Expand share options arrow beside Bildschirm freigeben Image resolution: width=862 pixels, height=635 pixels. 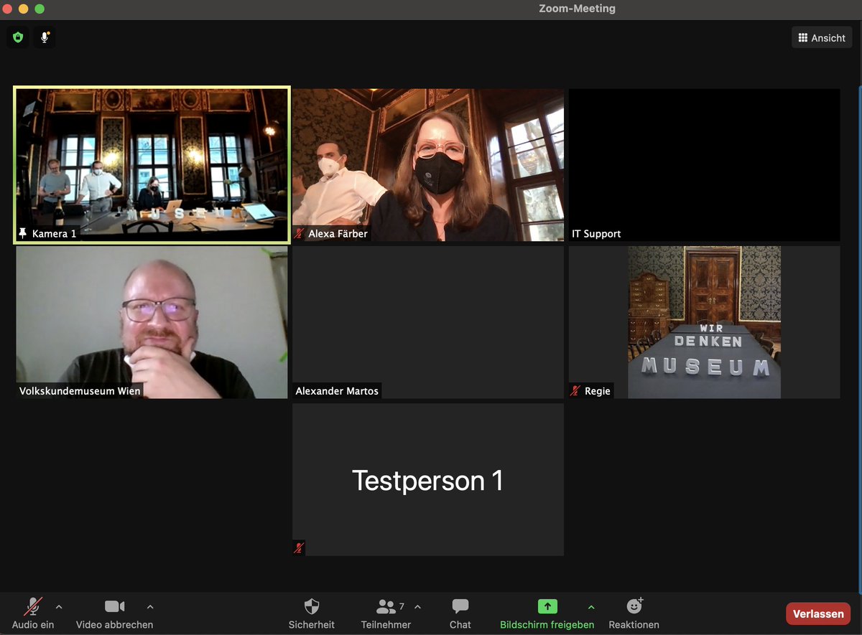tap(590, 607)
